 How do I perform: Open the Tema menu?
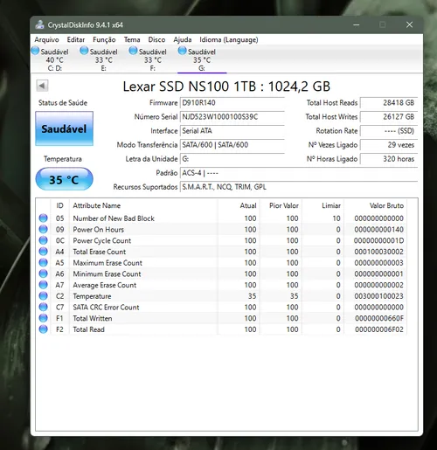(x=132, y=39)
